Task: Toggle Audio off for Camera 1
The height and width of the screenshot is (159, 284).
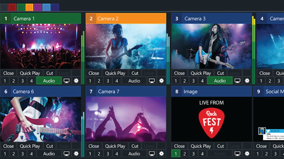Action: click(49, 81)
